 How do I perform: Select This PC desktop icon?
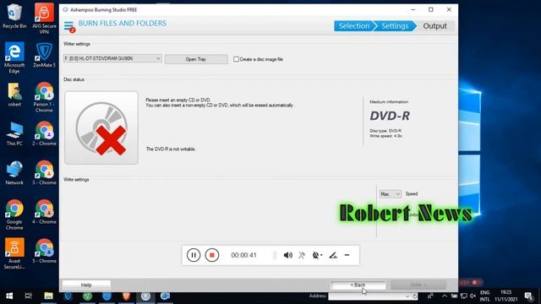(x=14, y=133)
